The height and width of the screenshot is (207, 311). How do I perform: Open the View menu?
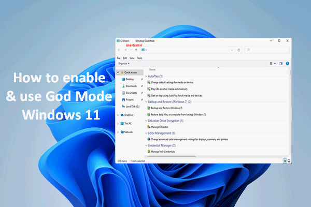(132, 58)
